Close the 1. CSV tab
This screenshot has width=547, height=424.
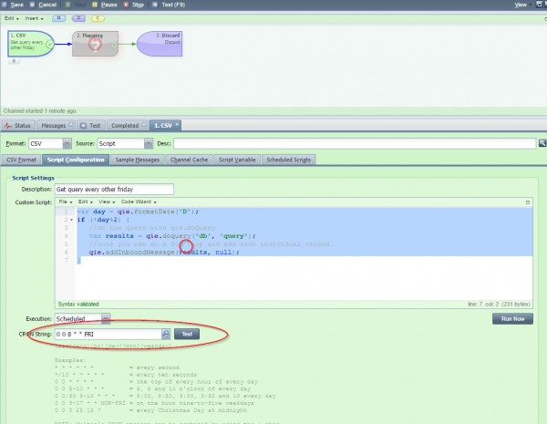coord(177,124)
